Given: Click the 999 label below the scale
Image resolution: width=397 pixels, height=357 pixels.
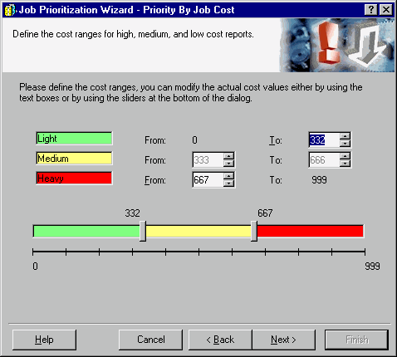Looking at the screenshot, I should tap(372, 267).
